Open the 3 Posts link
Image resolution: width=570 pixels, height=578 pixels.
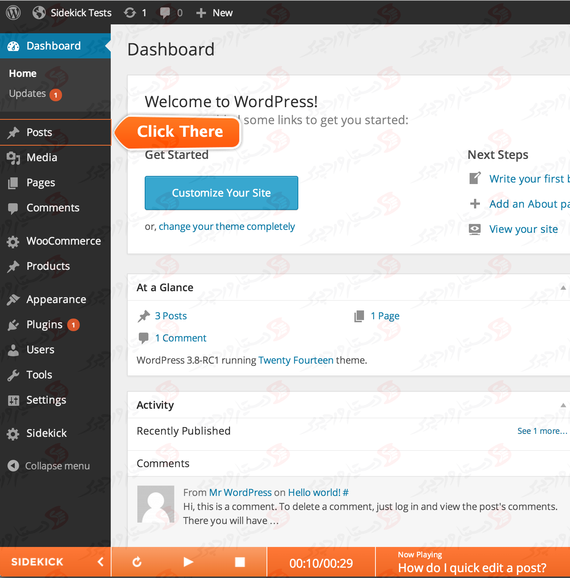pos(171,316)
